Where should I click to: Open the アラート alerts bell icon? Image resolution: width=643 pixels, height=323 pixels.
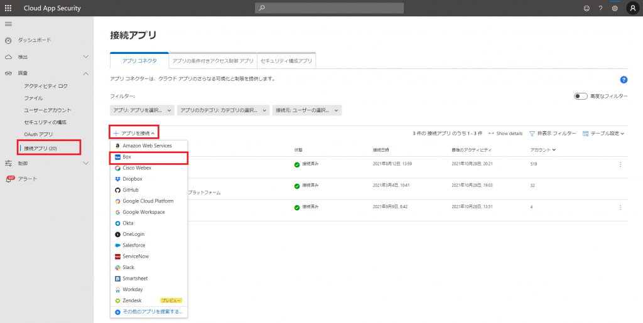point(9,179)
